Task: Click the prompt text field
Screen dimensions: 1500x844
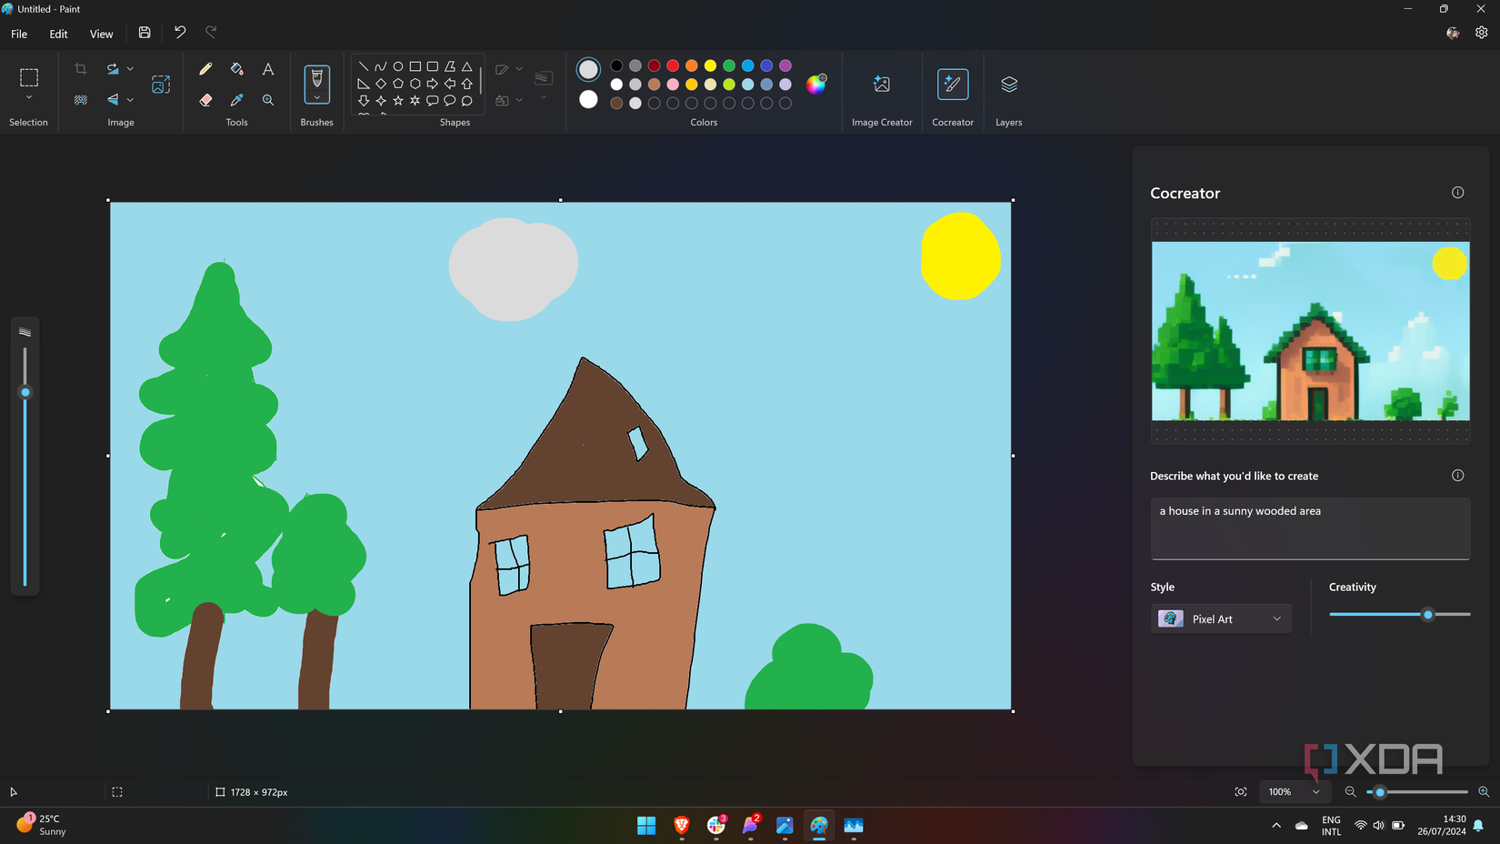Action: pyautogui.click(x=1309, y=527)
